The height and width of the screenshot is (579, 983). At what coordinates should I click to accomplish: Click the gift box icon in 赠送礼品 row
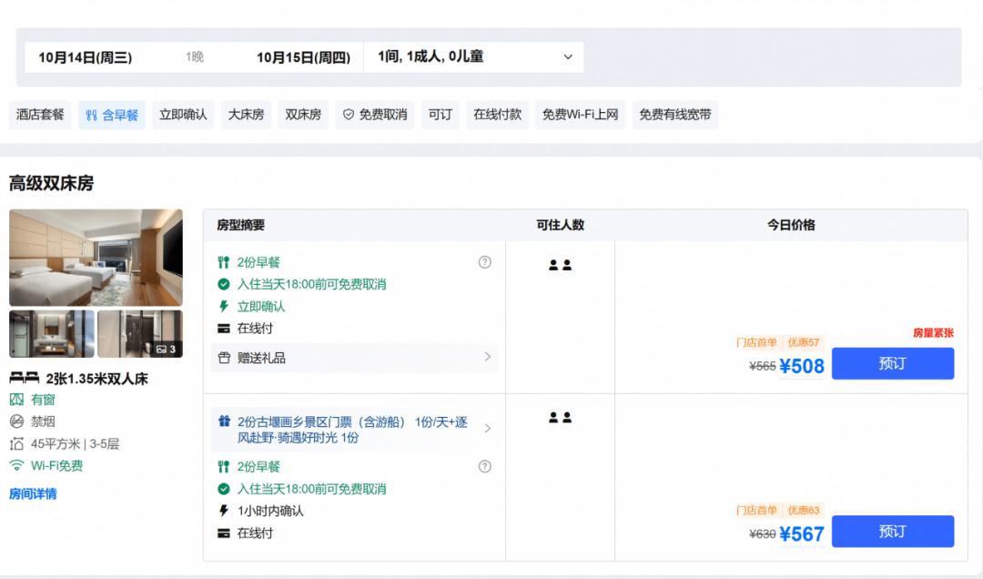[x=224, y=358]
